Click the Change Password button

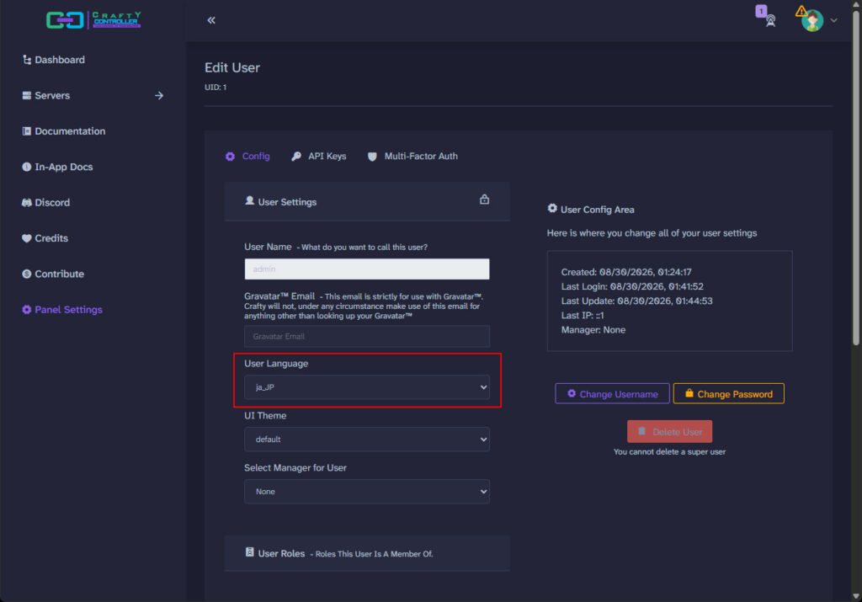[x=728, y=394]
